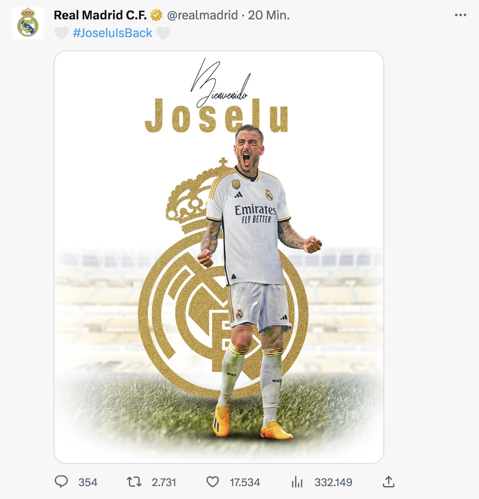The width and height of the screenshot is (479, 499).
Task: Click the 2.731 retweets count
Action: (x=164, y=482)
